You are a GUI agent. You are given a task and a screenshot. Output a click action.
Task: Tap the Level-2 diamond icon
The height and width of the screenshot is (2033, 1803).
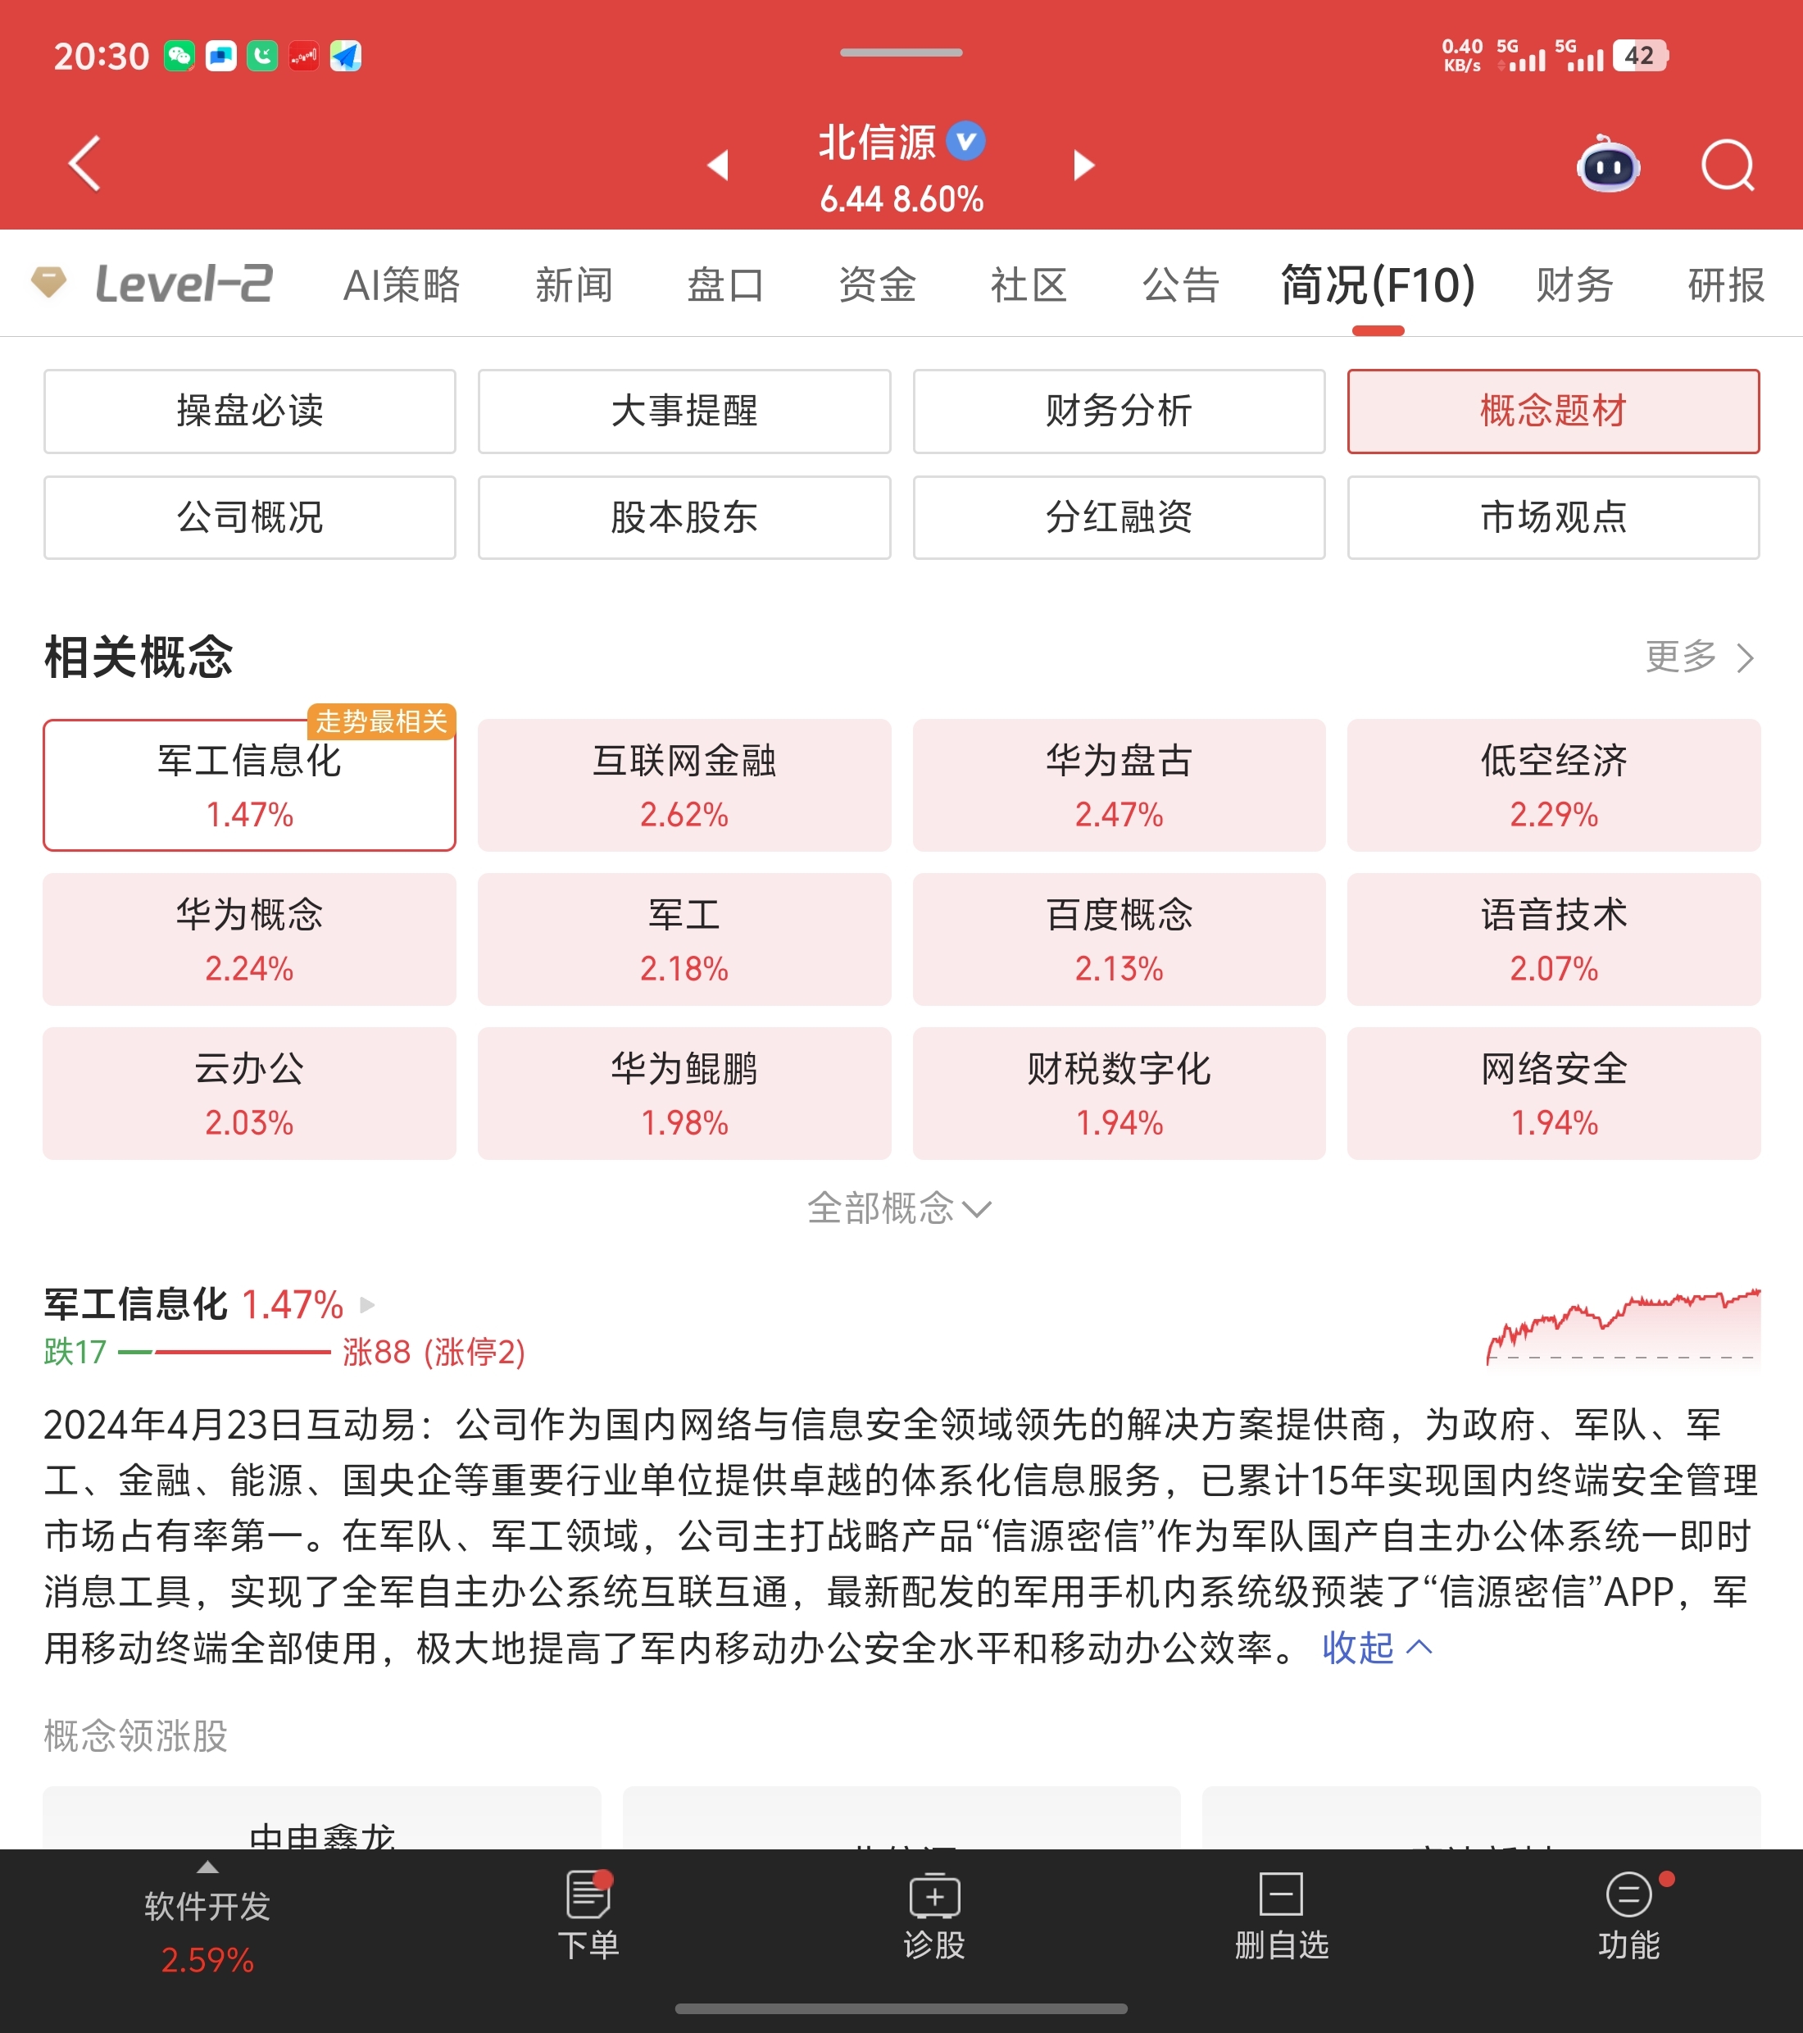click(48, 283)
